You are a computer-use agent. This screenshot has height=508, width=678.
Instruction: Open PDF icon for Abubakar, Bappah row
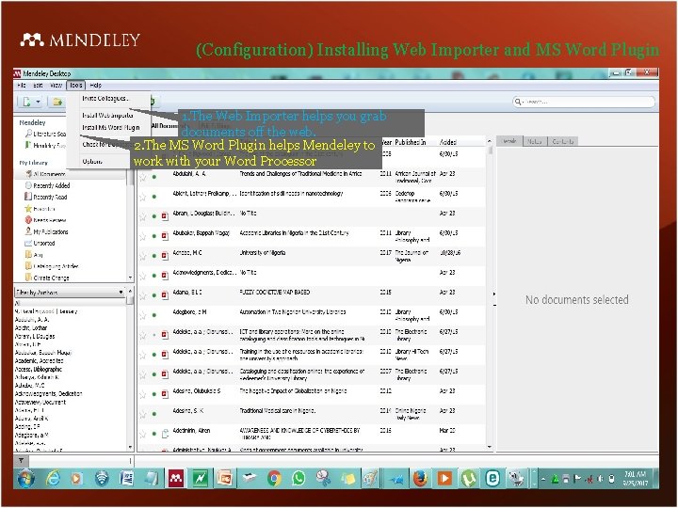tap(165, 236)
